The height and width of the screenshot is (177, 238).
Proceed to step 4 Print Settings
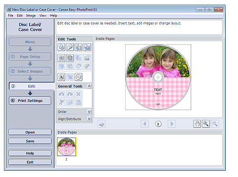[30, 100]
